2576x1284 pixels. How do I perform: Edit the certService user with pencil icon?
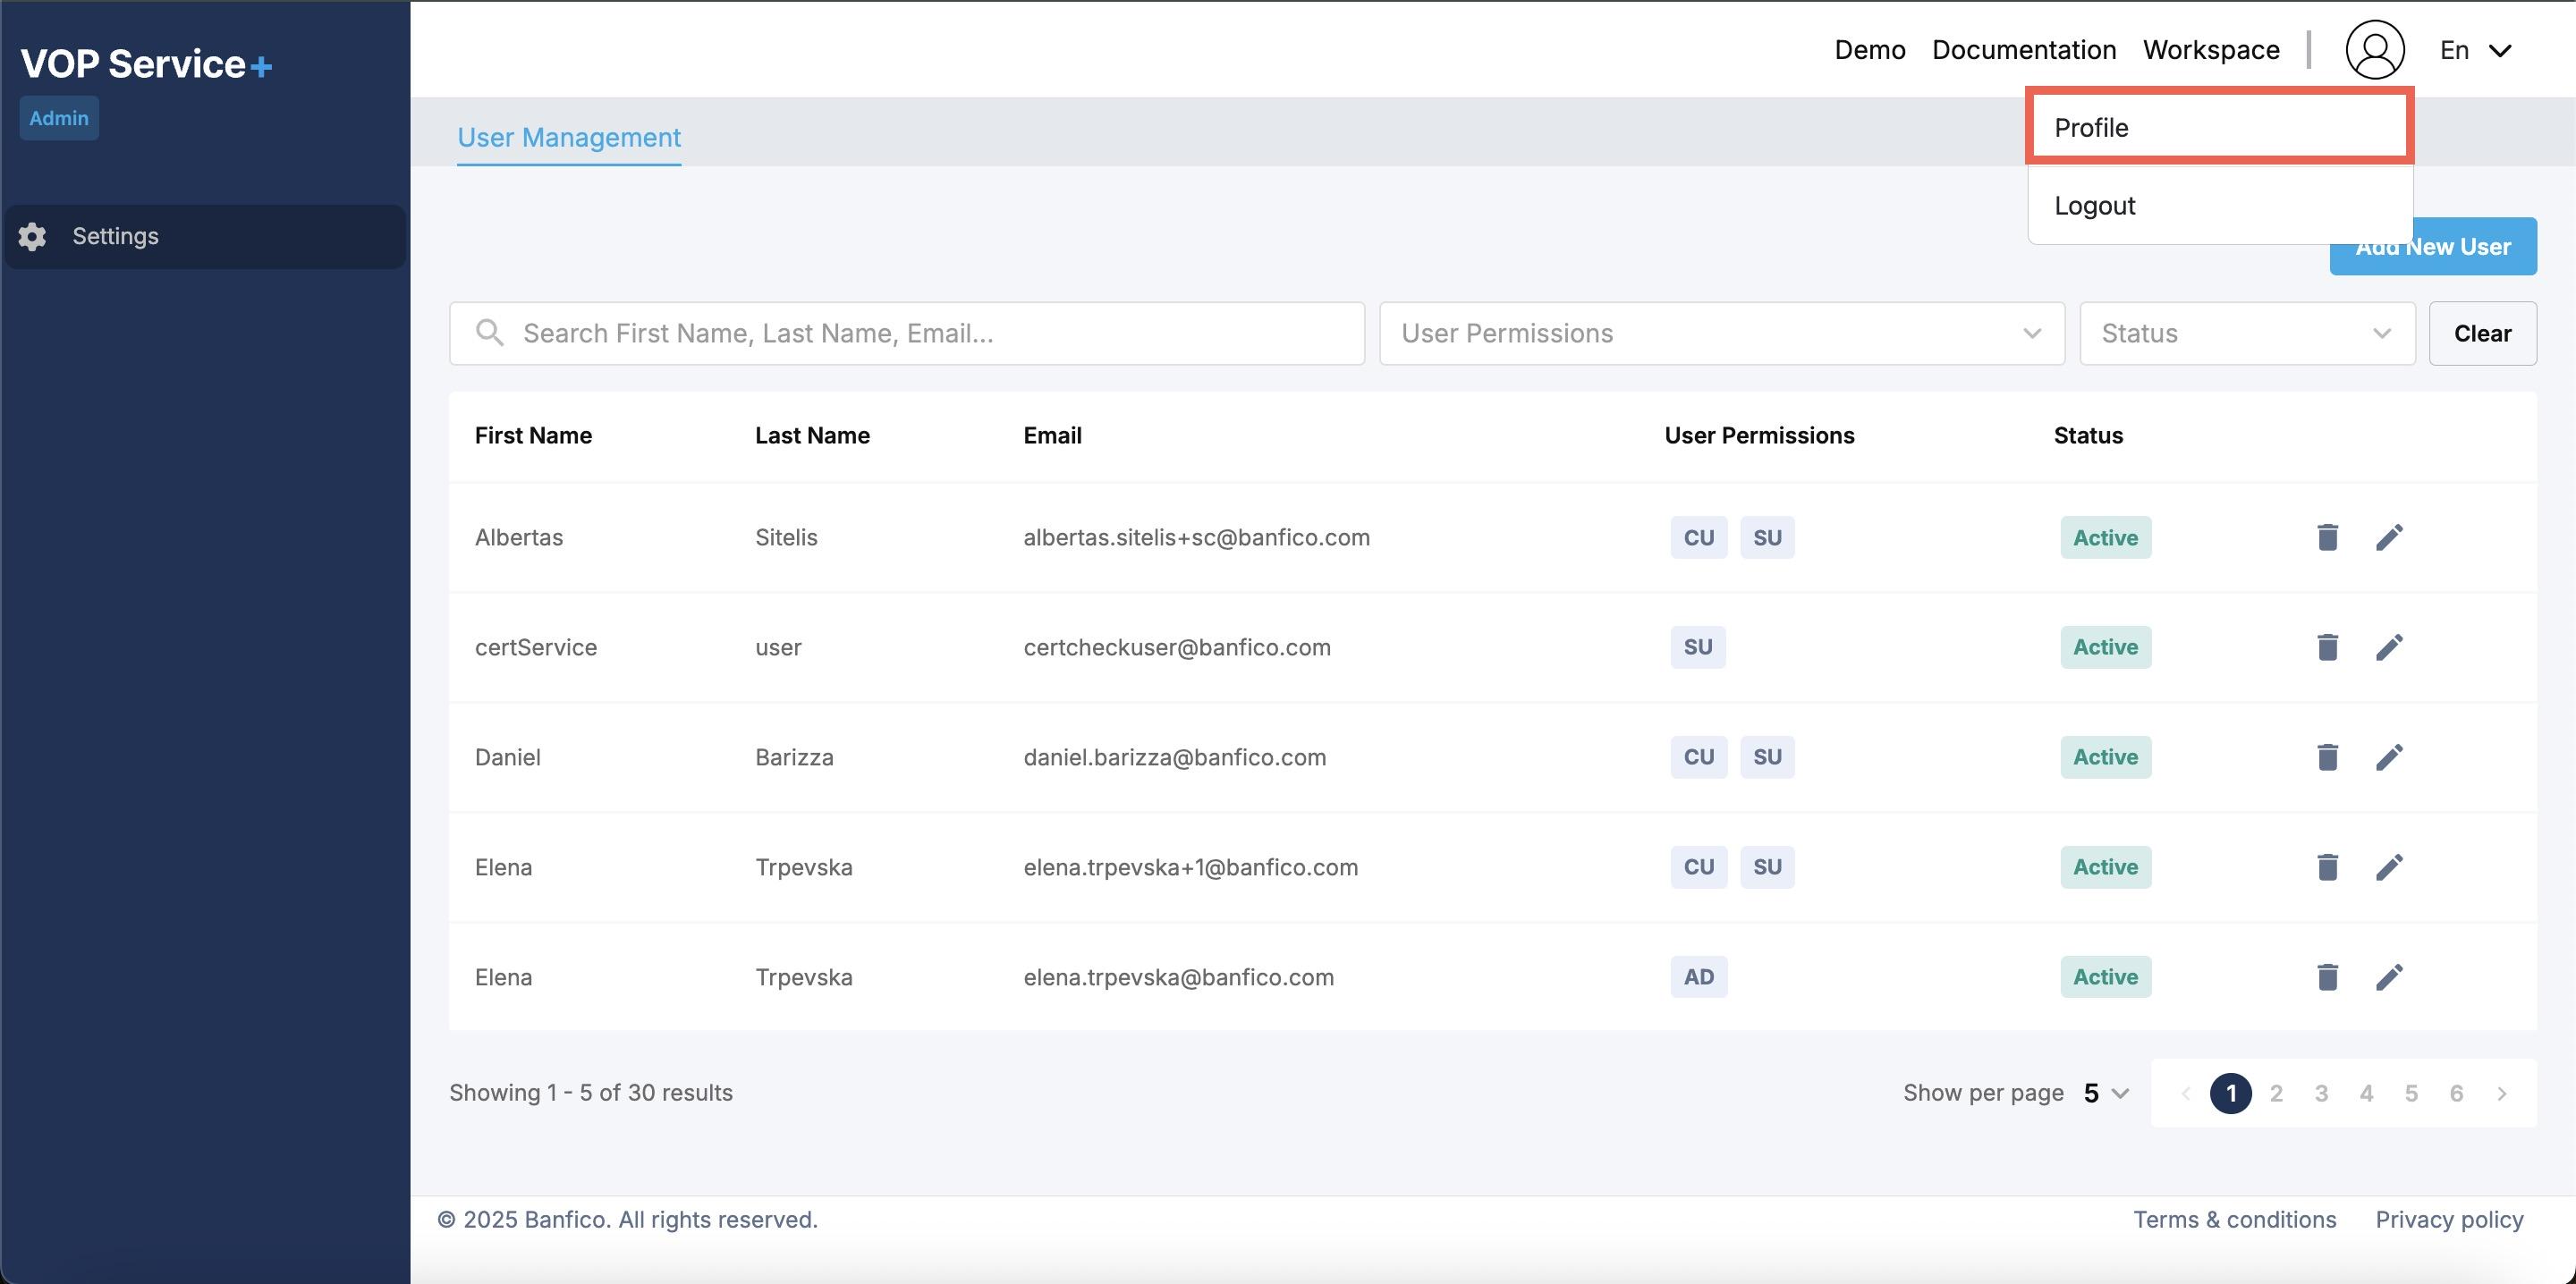click(x=2389, y=647)
